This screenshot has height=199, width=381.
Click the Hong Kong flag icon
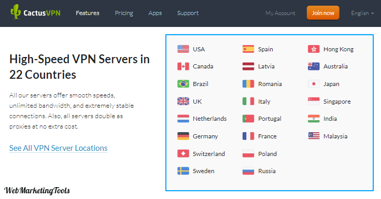point(314,49)
